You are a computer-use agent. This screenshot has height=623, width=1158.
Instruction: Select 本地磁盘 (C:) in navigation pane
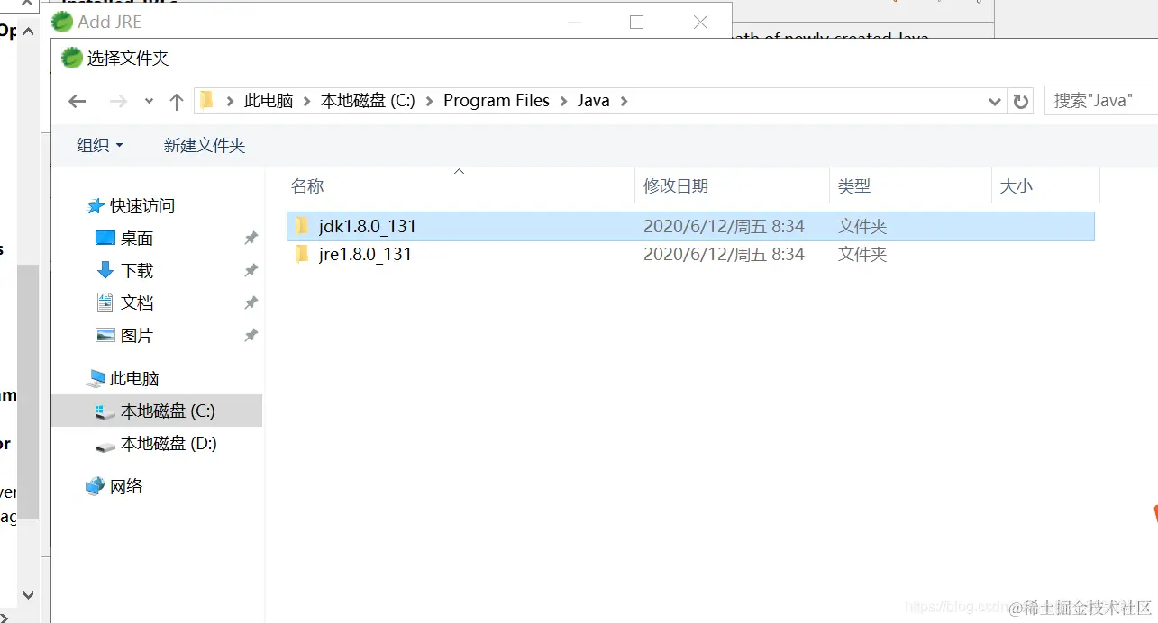[157, 411]
